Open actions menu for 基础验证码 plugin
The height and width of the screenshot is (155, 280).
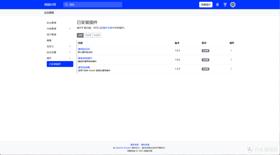231,51
